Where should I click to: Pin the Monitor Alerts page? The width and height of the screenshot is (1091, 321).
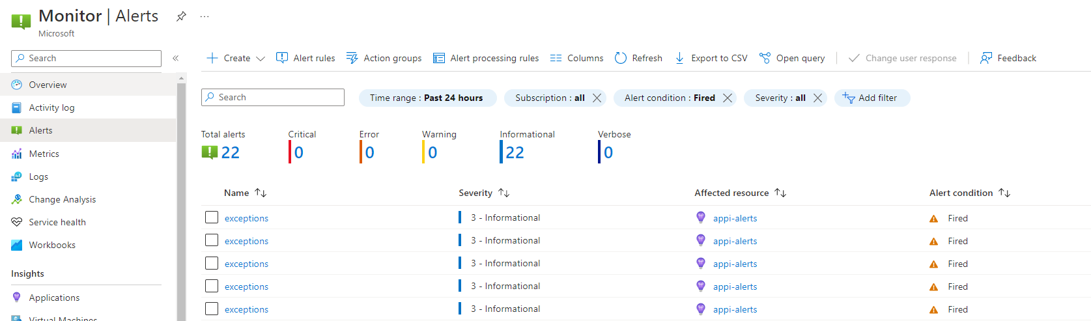[x=181, y=16]
